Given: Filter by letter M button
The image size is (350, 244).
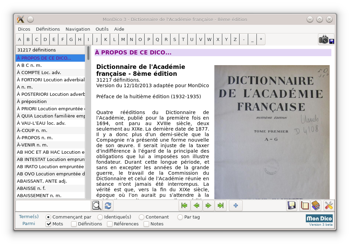Looking at the screenshot, I should [x=123, y=39].
